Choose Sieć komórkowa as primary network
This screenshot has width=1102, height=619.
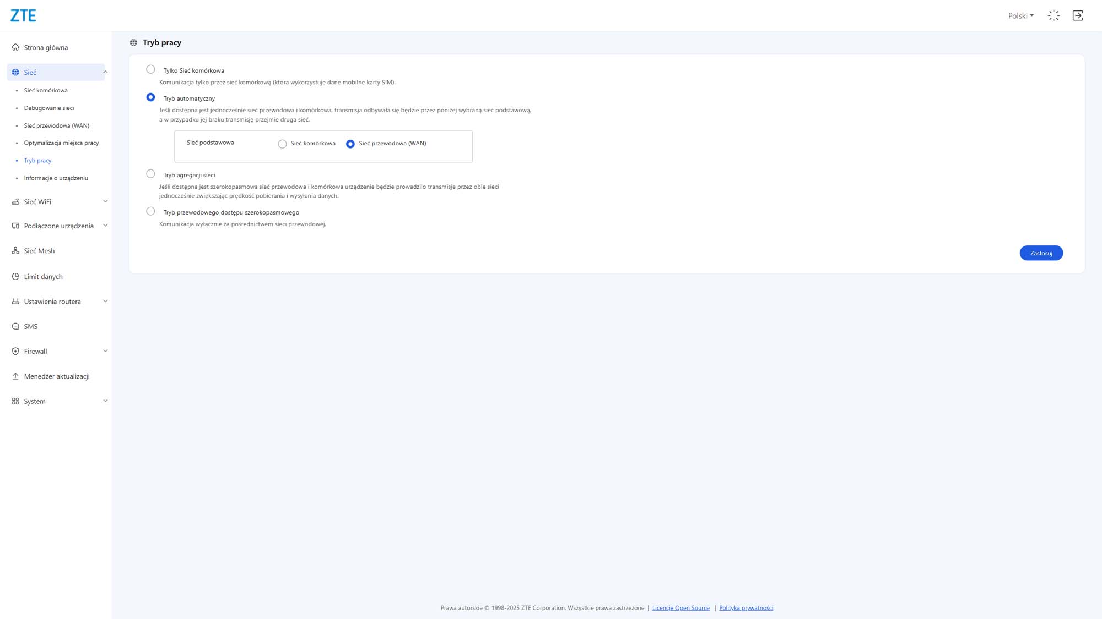pyautogui.click(x=282, y=144)
